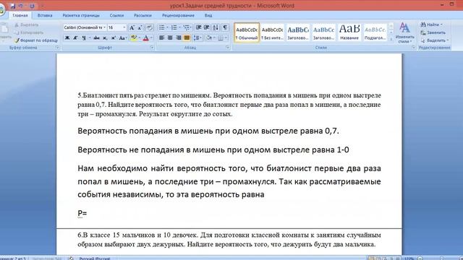463x260 pixels.
Task: Redo the last action
Action: [32, 6]
